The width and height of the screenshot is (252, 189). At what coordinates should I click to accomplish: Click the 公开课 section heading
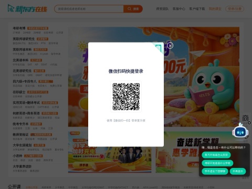coord(14,187)
